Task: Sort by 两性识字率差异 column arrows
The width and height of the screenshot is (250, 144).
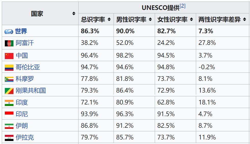Action: [244, 20]
